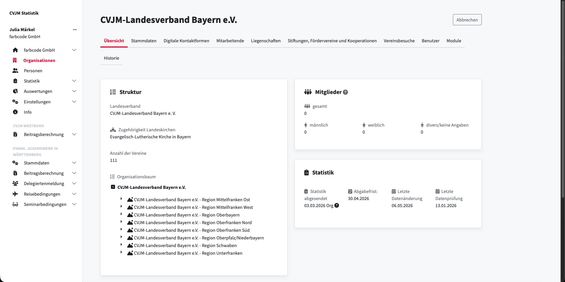Click the Personen people icon
Viewport: 565px width, 282px height.
tap(15, 70)
